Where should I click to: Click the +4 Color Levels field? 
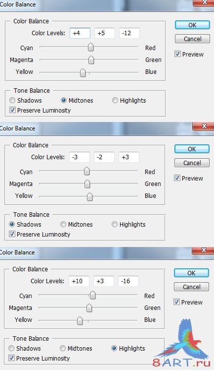pyautogui.click(x=80, y=33)
